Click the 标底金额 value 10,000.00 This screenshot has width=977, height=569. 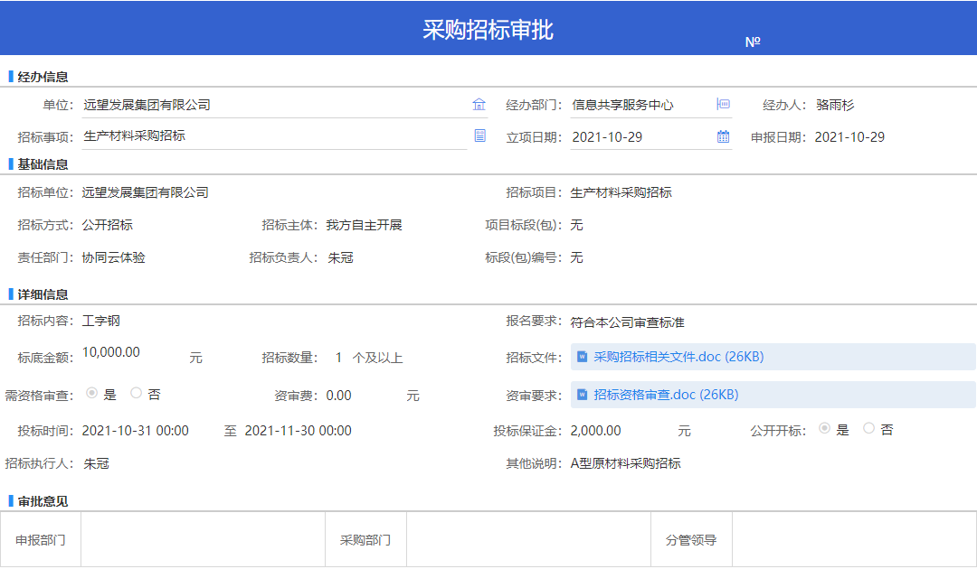click(111, 352)
